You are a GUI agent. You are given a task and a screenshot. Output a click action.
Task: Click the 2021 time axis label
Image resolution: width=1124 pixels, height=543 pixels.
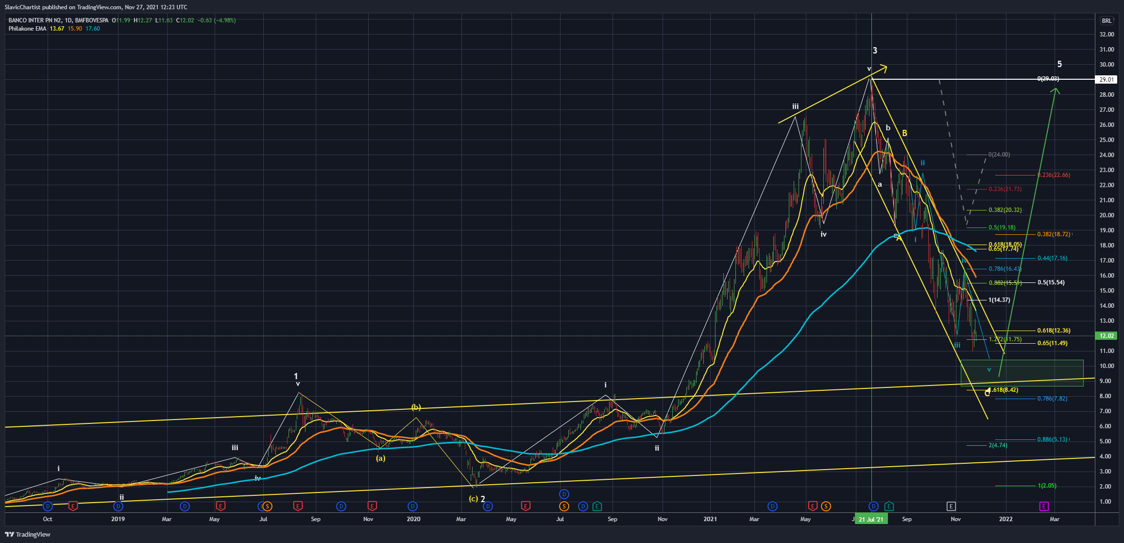[710, 519]
